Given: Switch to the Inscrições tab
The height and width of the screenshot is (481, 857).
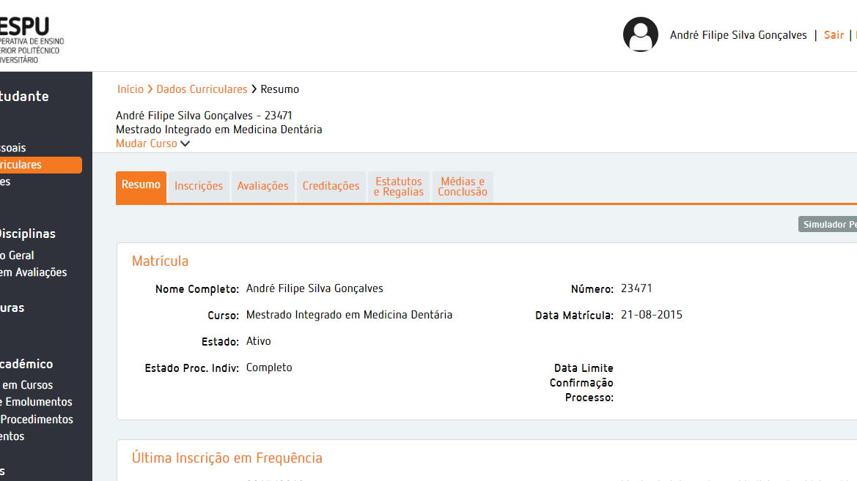Looking at the screenshot, I should (x=199, y=187).
